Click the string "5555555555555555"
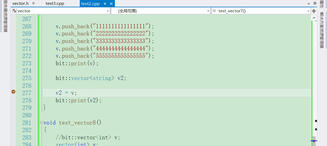327x146 pixels. coord(121,56)
